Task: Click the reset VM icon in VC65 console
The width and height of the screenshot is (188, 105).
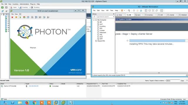Action: tap(24, 17)
